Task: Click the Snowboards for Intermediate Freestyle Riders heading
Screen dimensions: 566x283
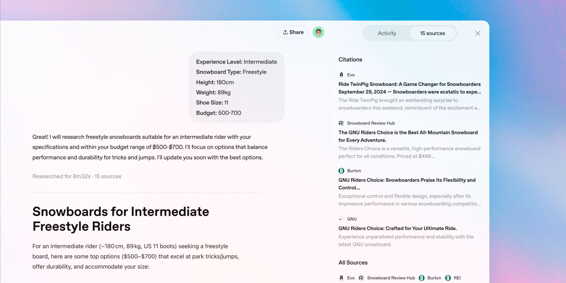Action: coord(121,219)
